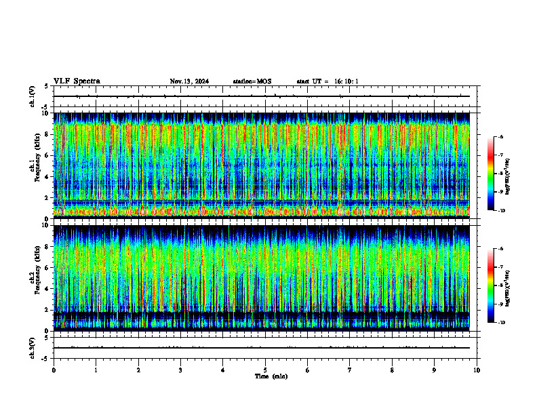Click the "6" kHz tick of ch.2 spectrogram
537x415 pixels.
[x=47, y=268]
